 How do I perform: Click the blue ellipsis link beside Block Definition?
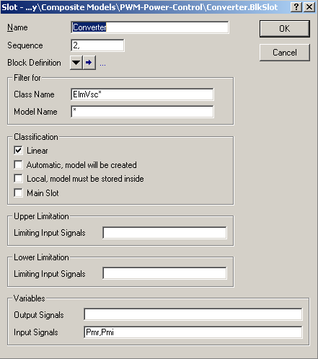(x=102, y=64)
